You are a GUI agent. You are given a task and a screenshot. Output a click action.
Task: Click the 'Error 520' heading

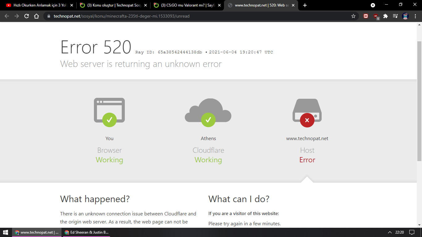96,47
